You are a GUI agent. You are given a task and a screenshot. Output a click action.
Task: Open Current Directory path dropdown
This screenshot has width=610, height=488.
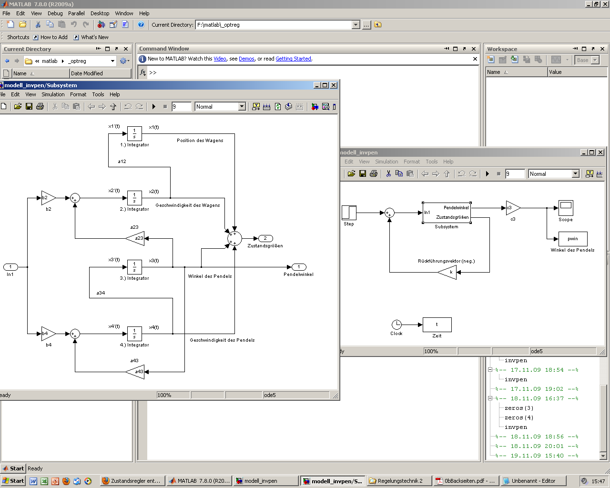[356, 25]
